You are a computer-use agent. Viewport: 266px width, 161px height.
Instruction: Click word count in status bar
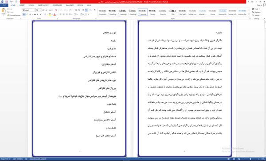(x=17, y=159)
